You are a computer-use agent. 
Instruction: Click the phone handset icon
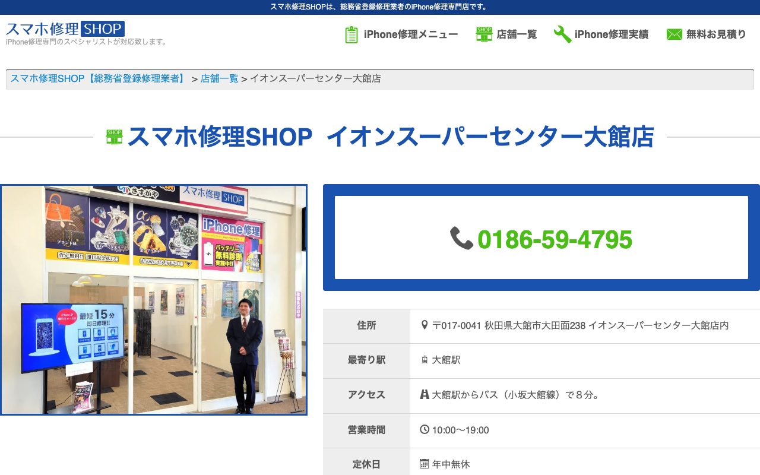click(461, 238)
